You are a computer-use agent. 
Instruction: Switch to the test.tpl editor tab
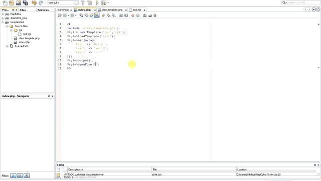tap(137, 10)
